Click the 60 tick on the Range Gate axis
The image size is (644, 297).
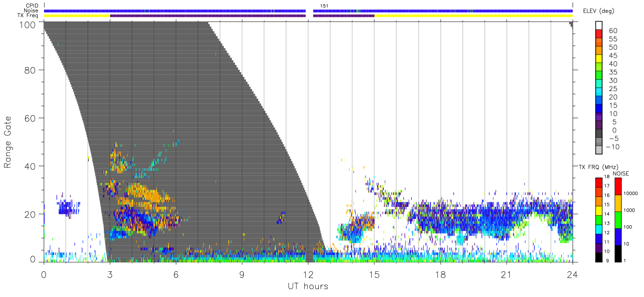(30, 118)
